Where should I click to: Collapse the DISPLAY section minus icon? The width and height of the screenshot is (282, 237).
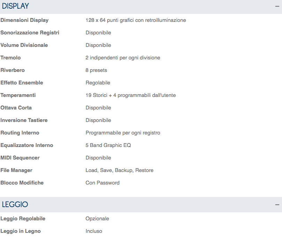277,6
